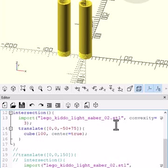Zoom in with the magnifier plus icon
Image resolution: width=168 pixels, height=168 pixels.
click(32, 89)
